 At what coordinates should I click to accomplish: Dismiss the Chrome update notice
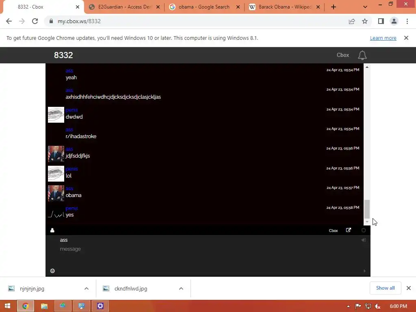point(406,38)
